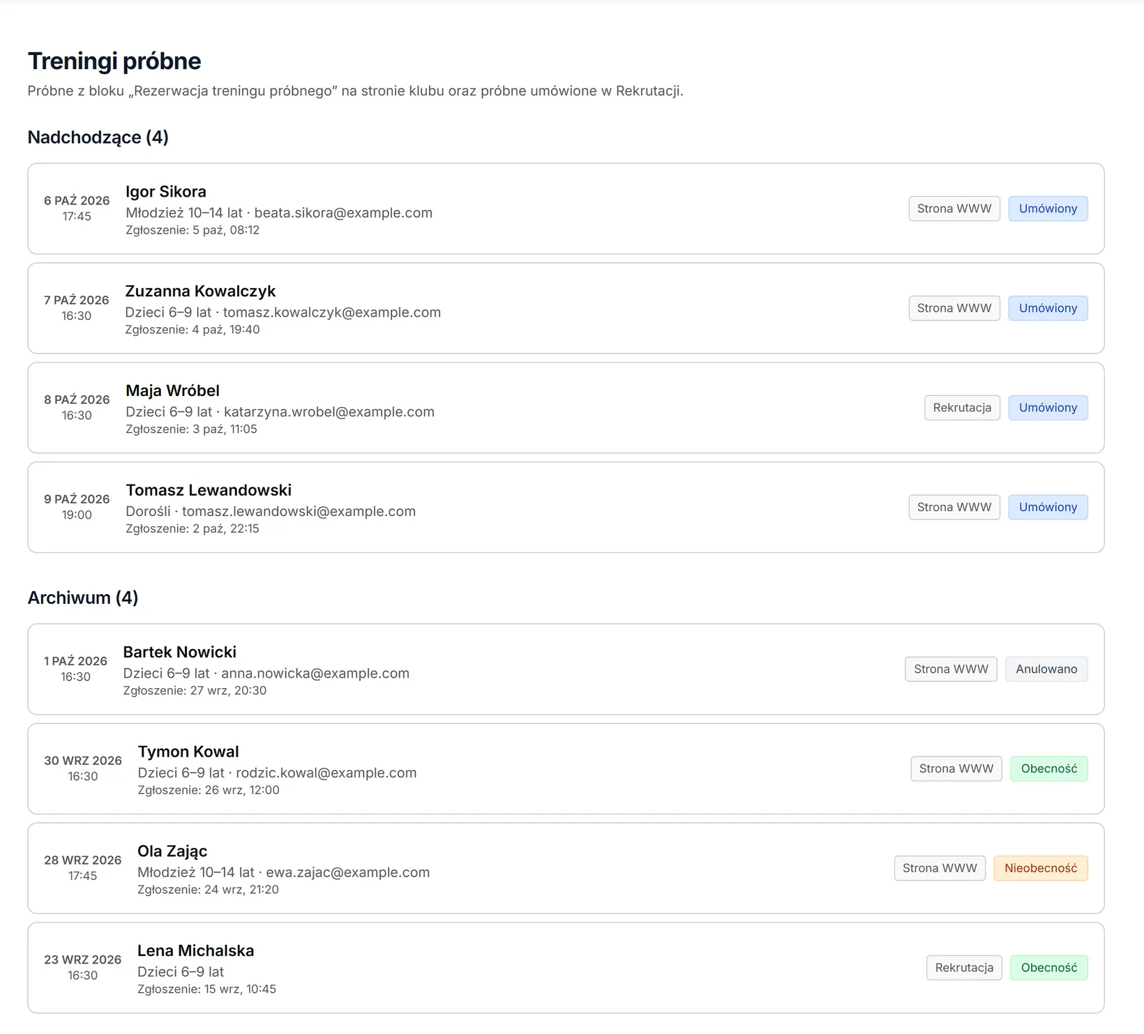Open Zuzanna Kowalczyk trial card
1144x1034 pixels.
pyautogui.click(x=566, y=308)
